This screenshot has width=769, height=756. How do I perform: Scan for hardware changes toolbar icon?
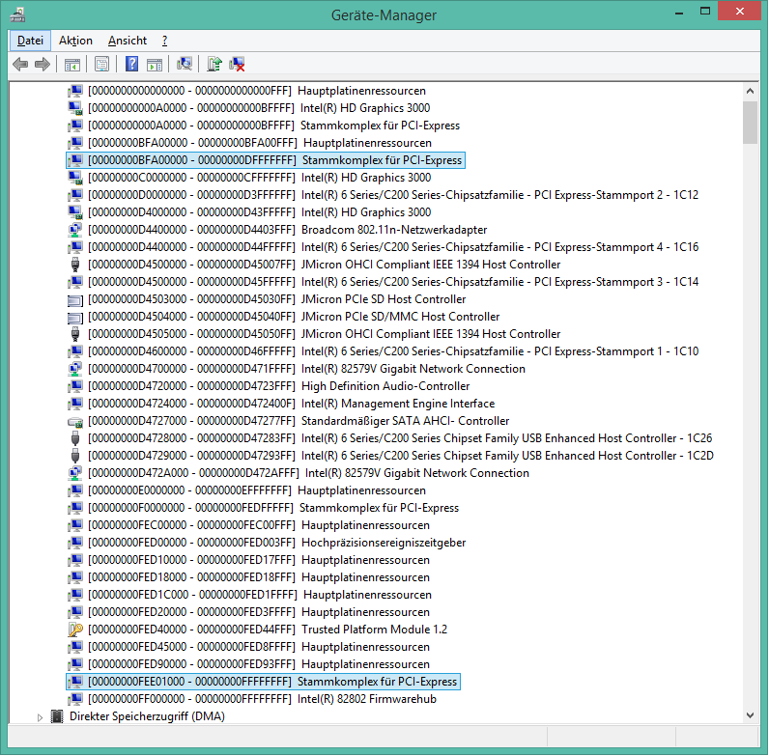click(x=185, y=65)
